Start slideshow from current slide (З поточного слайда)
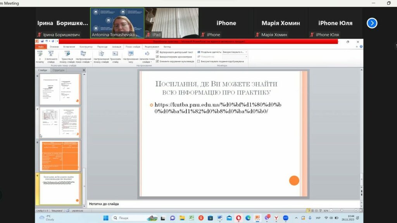 (51, 56)
